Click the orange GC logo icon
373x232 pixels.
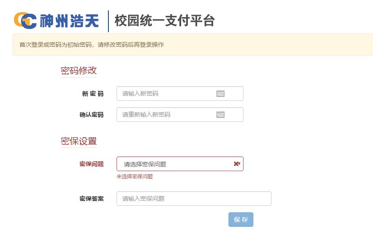tap(25, 20)
